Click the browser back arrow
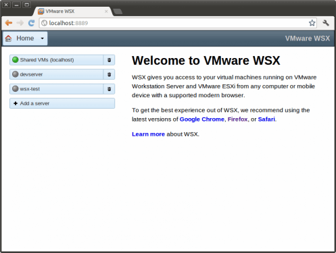 (9, 23)
